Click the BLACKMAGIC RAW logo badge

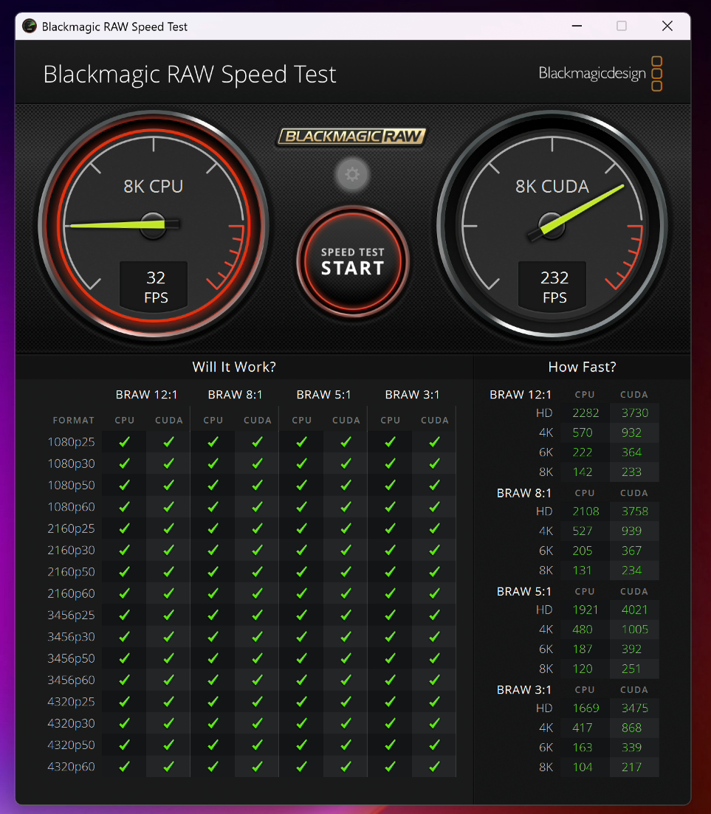(x=352, y=137)
